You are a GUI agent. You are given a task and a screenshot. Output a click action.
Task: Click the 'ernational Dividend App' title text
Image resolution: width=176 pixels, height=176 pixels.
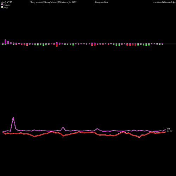click(x=164, y=2)
